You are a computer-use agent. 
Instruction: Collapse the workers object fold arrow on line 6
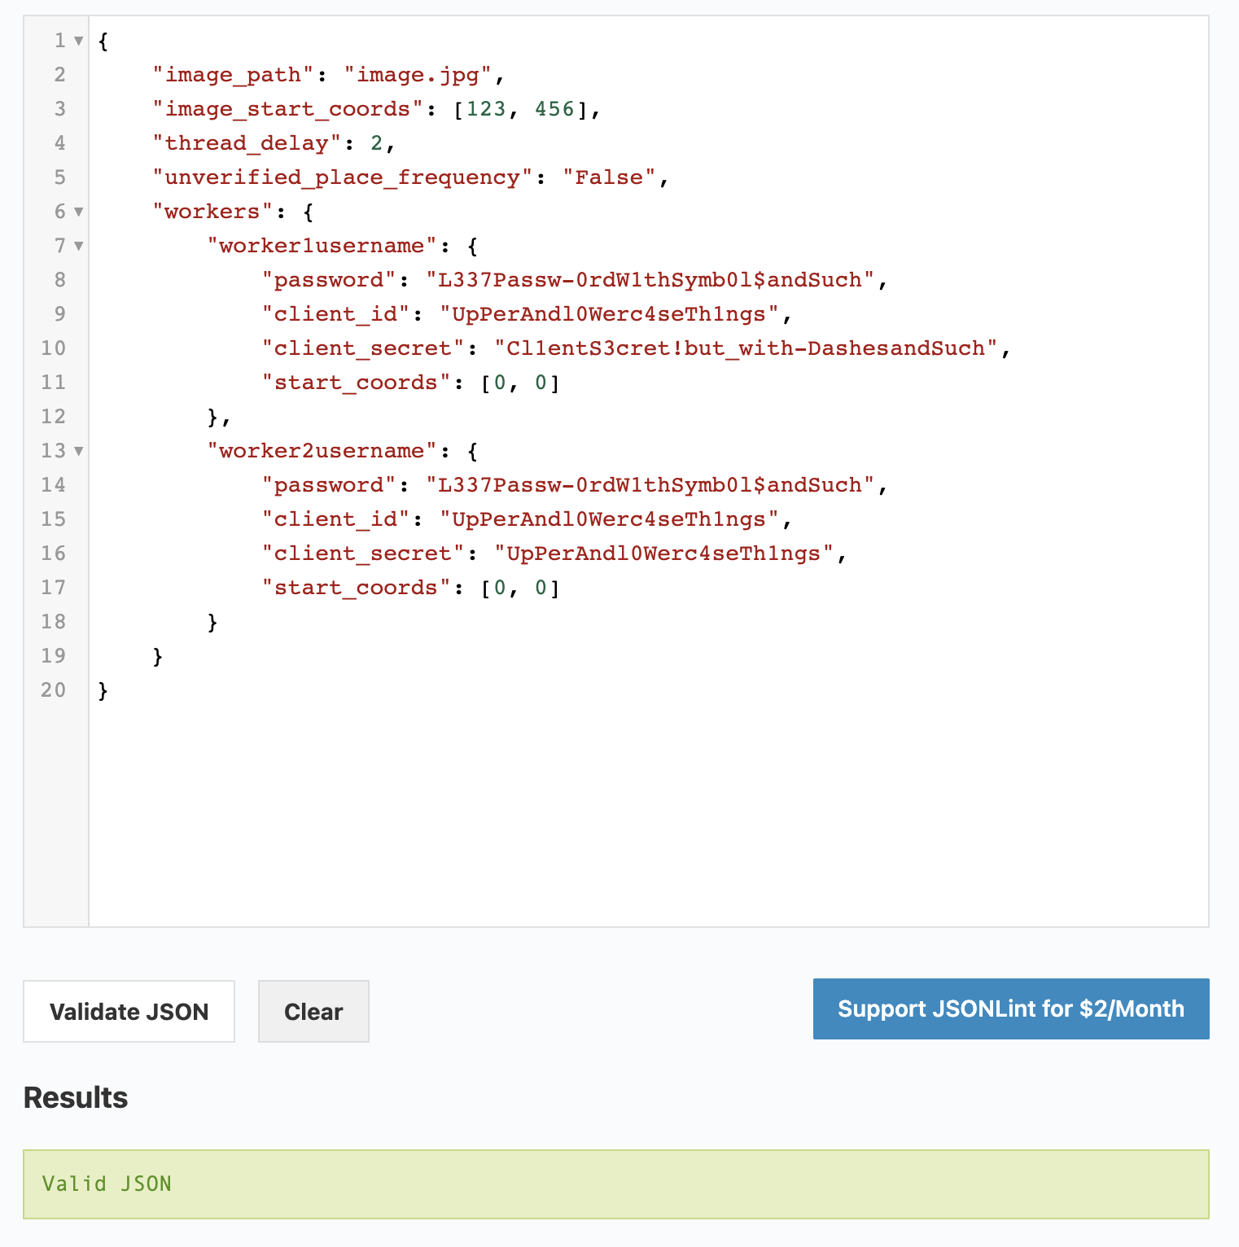(79, 212)
